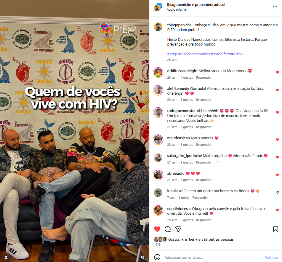Like the comment from lunula.zd
Viewport: 282px width, 262px height.
pos(277,192)
